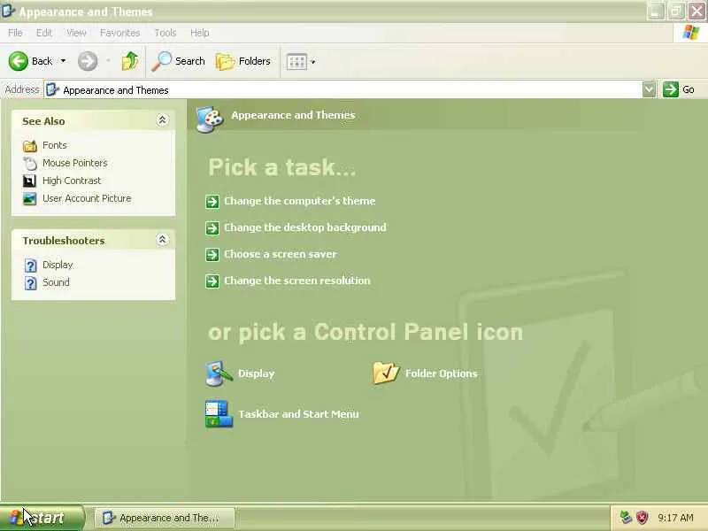Select Change the computer's theme task
This screenshot has height=531, width=708.
(x=300, y=201)
